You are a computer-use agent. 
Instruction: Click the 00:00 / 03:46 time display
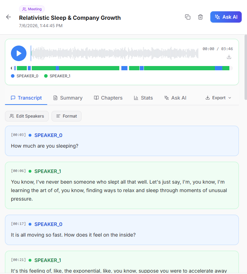(218, 49)
